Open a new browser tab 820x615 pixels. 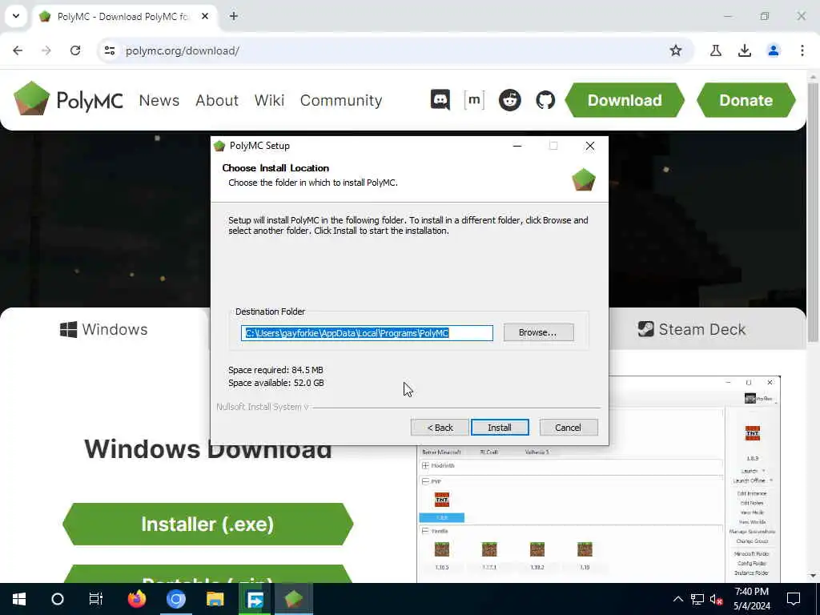click(233, 16)
